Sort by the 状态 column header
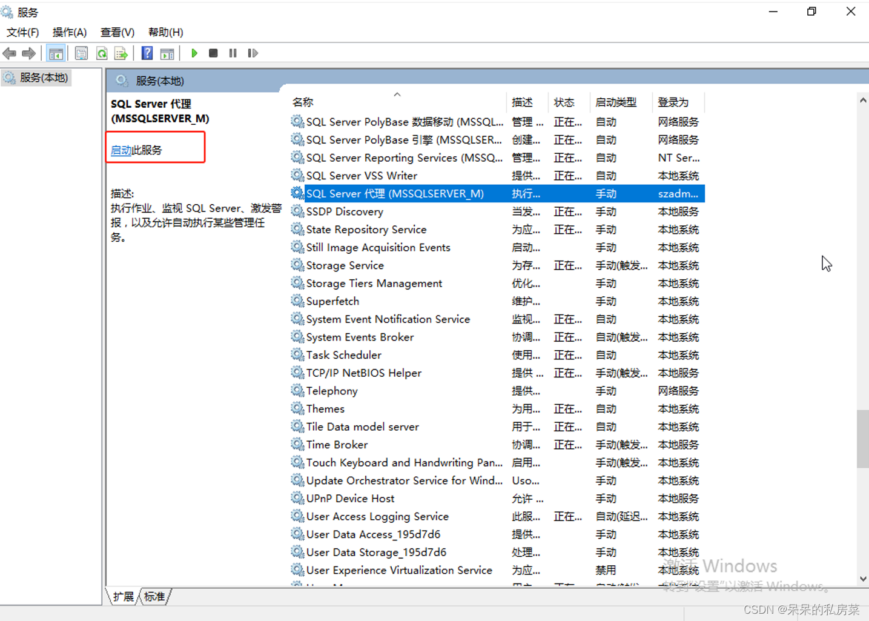The image size is (869, 621). (x=569, y=102)
